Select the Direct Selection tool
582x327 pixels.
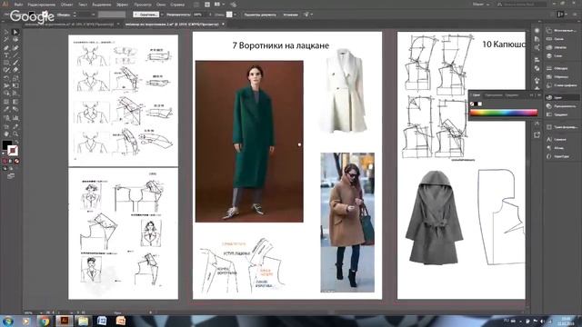(15, 33)
